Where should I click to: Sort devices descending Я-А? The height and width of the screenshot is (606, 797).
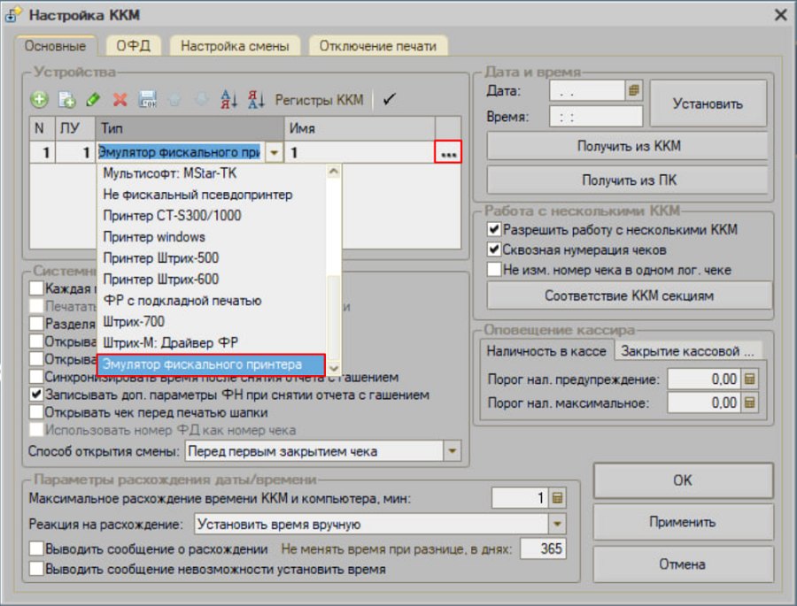pos(256,100)
